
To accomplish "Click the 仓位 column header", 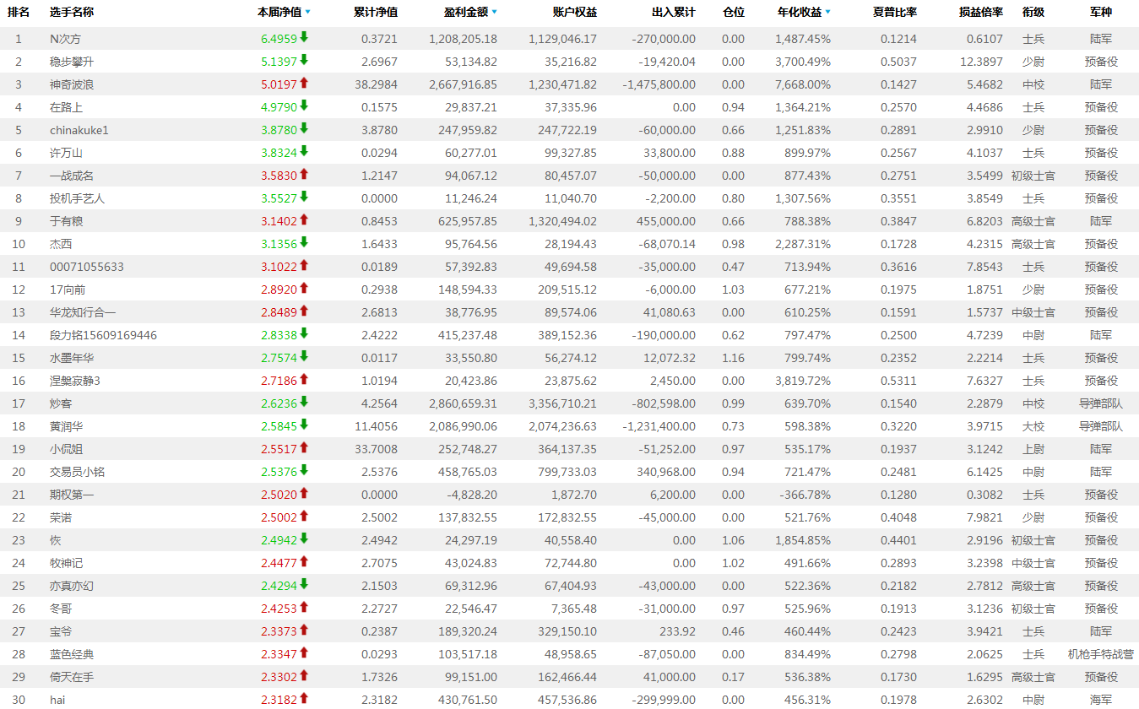I will [x=734, y=13].
